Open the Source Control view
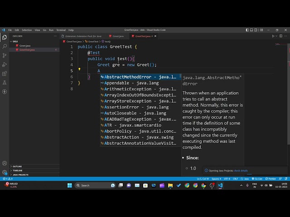This screenshot has height=217, width=290. point(5,55)
